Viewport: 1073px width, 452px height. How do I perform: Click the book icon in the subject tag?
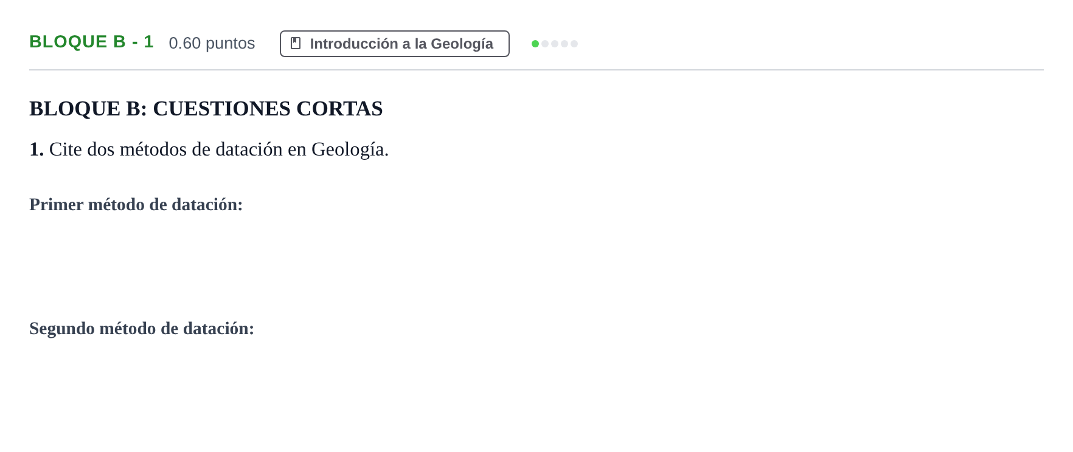point(296,43)
